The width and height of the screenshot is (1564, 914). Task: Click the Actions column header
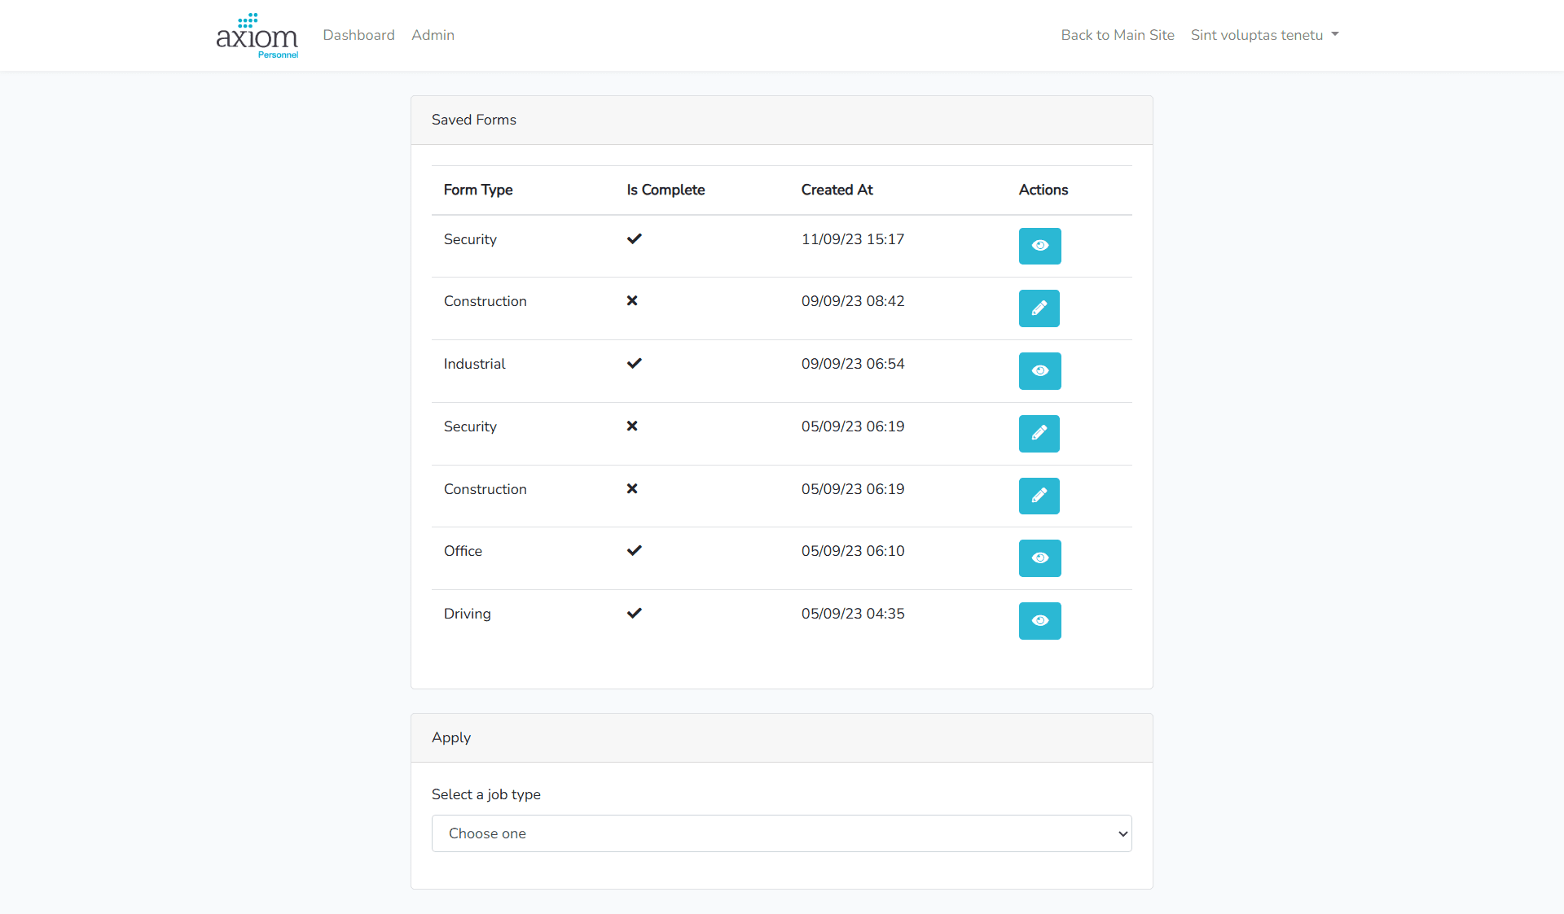point(1043,190)
